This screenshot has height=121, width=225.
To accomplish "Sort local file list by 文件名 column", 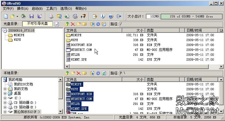I will pyautogui.click(x=94, y=79).
